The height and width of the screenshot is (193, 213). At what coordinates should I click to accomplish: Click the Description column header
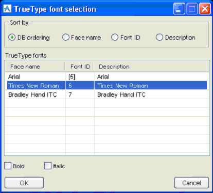point(150,67)
